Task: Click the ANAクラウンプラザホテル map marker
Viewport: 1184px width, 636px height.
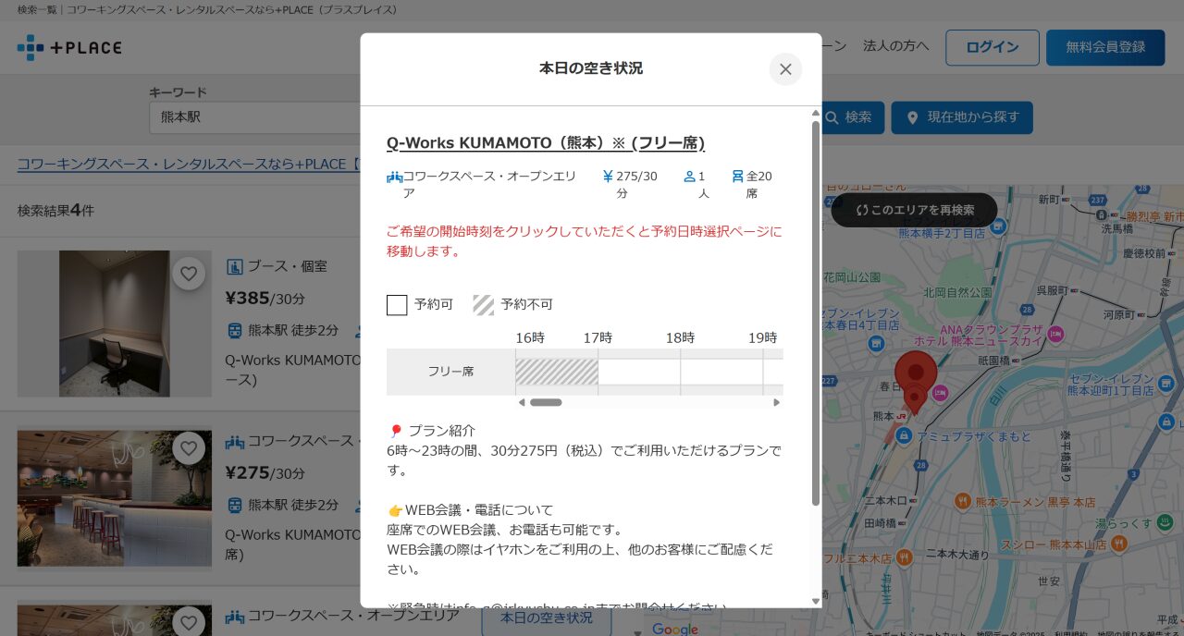Action: point(1055,333)
